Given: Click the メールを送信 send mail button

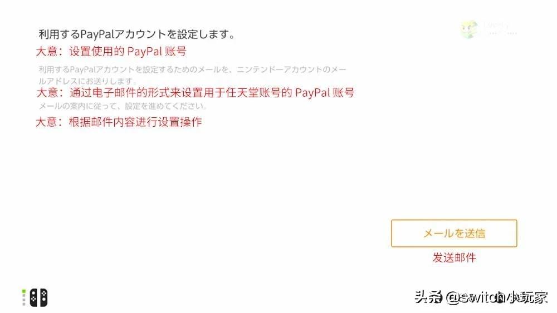Looking at the screenshot, I should 454,233.
